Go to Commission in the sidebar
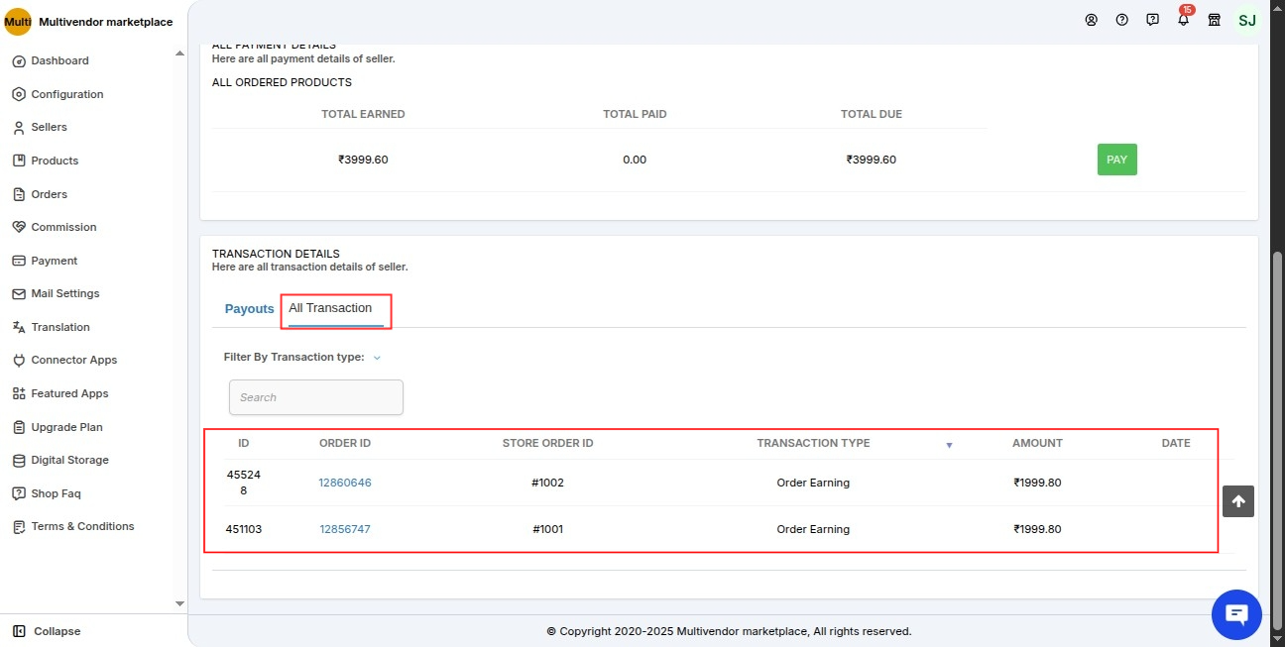Viewport: 1285px width, 647px height. [x=63, y=227]
